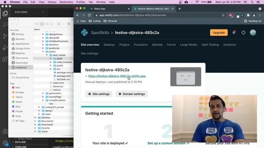Open the Coding bookmarks folder
Viewport: 264px width, 148px height.
[x=94, y=21]
